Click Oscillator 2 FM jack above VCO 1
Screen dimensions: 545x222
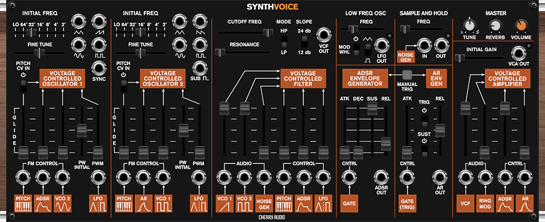point(163,178)
